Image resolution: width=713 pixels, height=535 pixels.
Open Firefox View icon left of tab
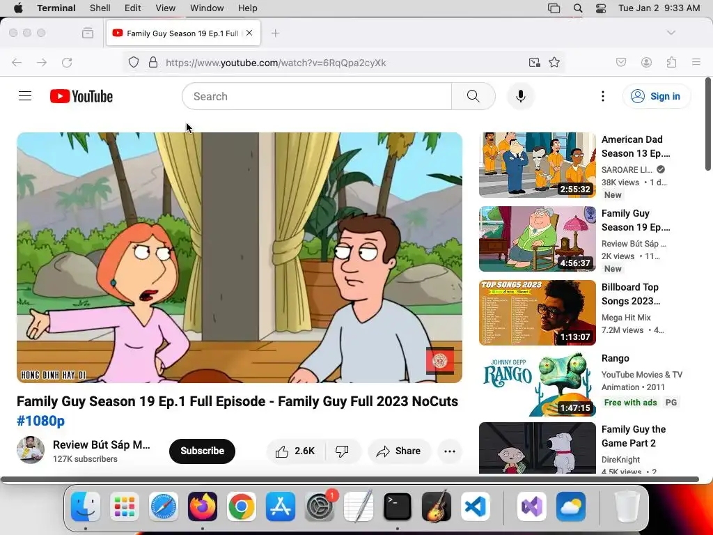click(88, 33)
